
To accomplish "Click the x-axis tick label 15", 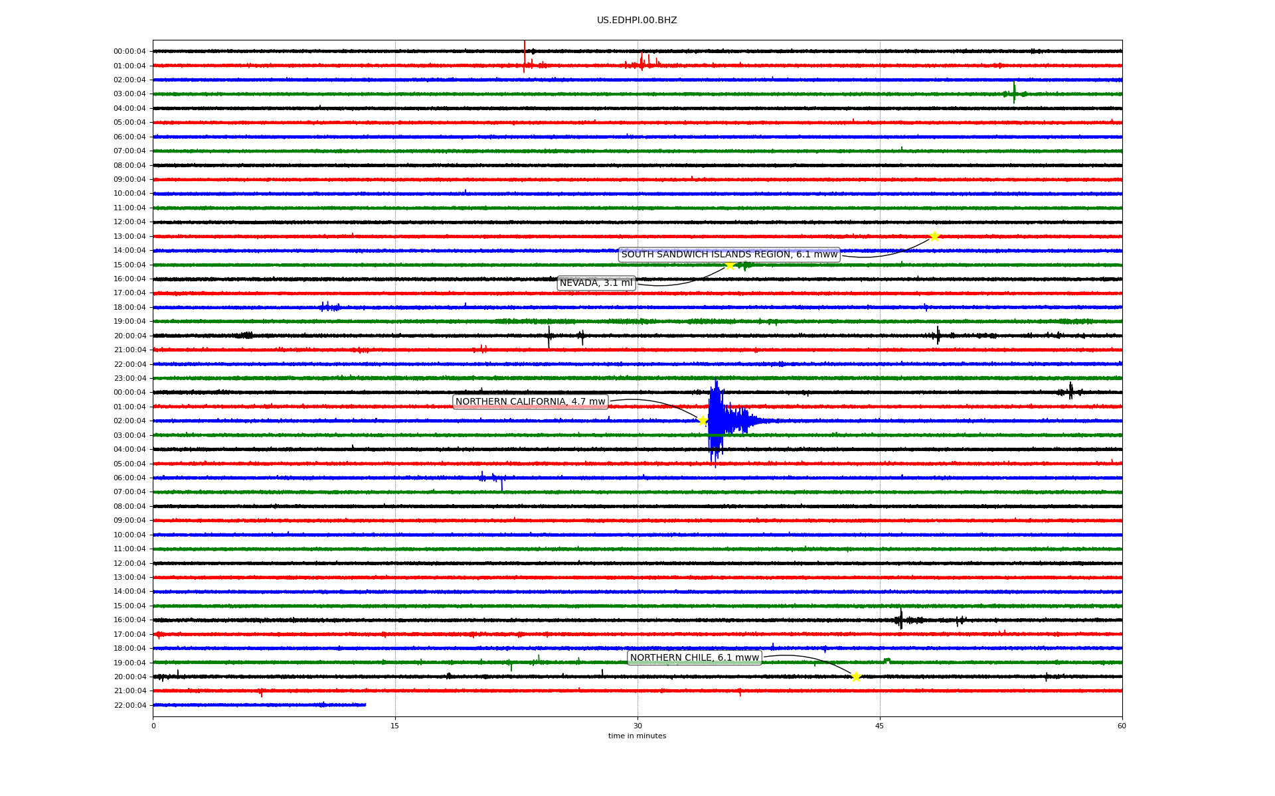I will [x=395, y=726].
